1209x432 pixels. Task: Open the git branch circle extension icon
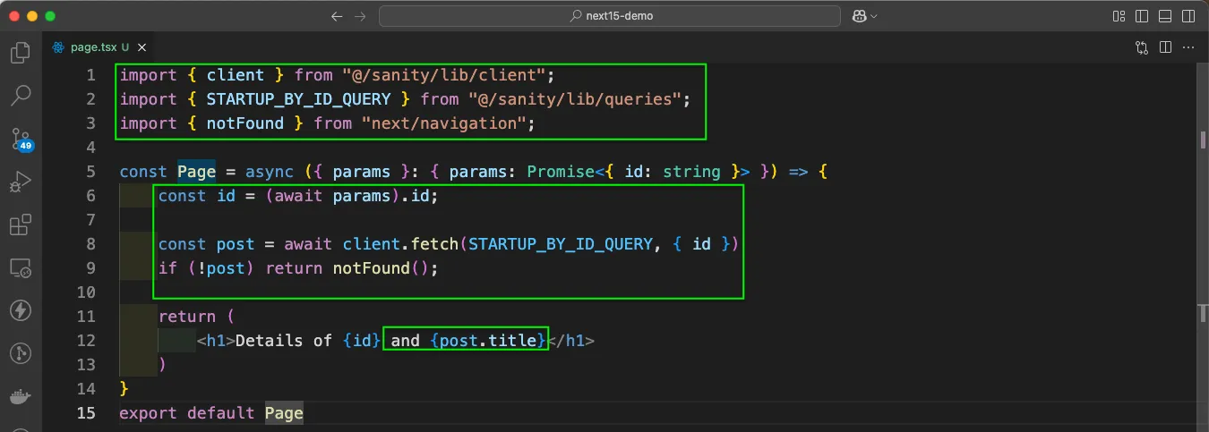tap(20, 353)
